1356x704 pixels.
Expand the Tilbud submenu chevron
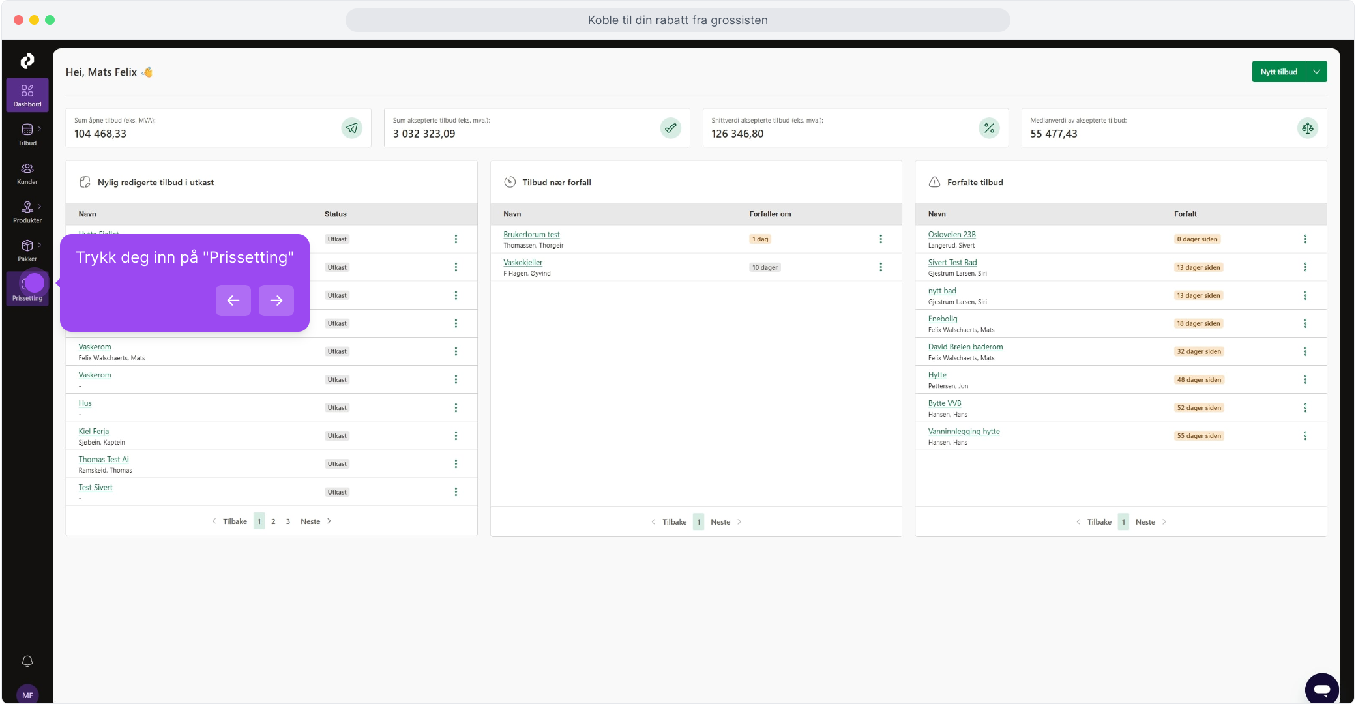point(40,129)
